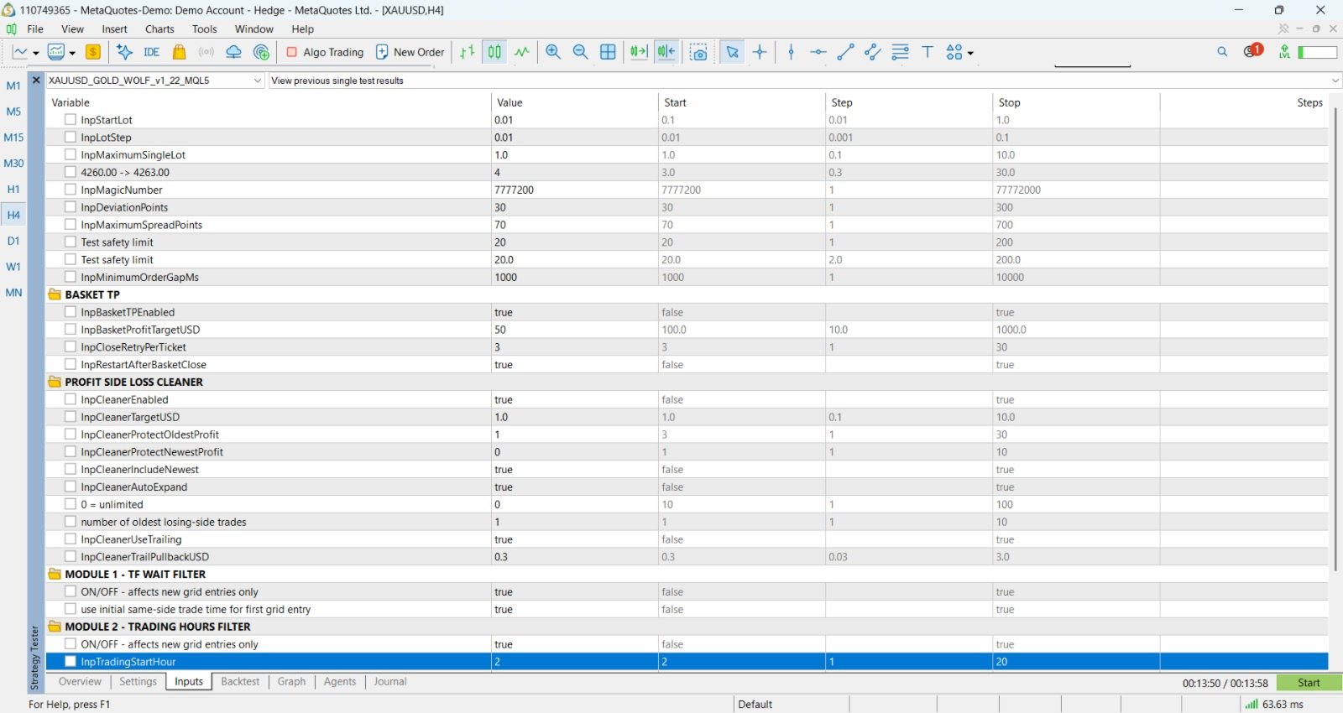
Task: Click the blue sparkle stars toolbar icon
Action: (125, 52)
